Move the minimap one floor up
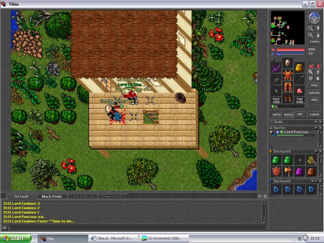Image resolution: width=324 pixels, height=243 pixels. pos(318,28)
